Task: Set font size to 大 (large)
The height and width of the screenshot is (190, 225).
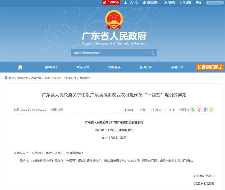Action: (160, 110)
